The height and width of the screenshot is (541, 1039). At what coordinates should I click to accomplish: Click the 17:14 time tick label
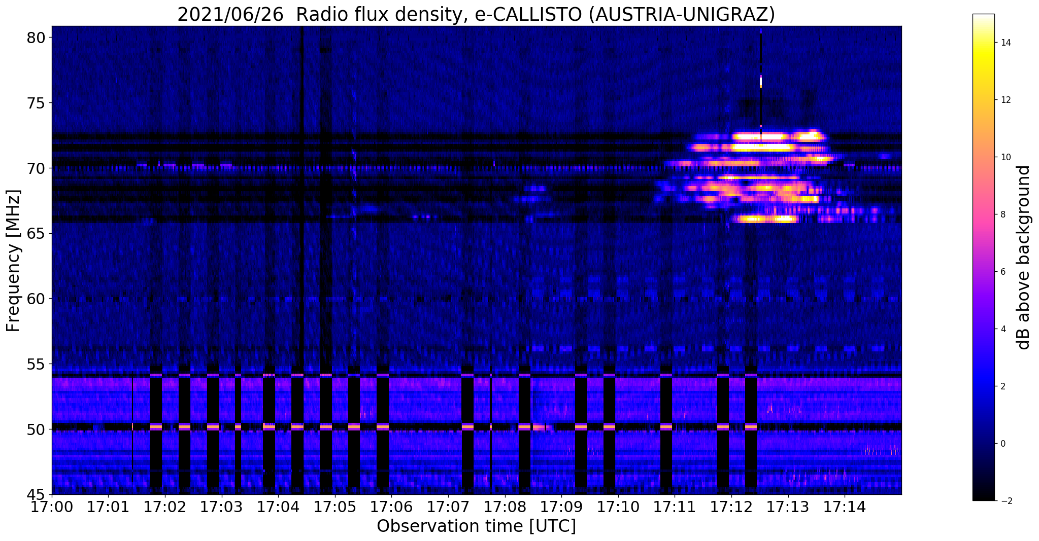pyautogui.click(x=845, y=506)
